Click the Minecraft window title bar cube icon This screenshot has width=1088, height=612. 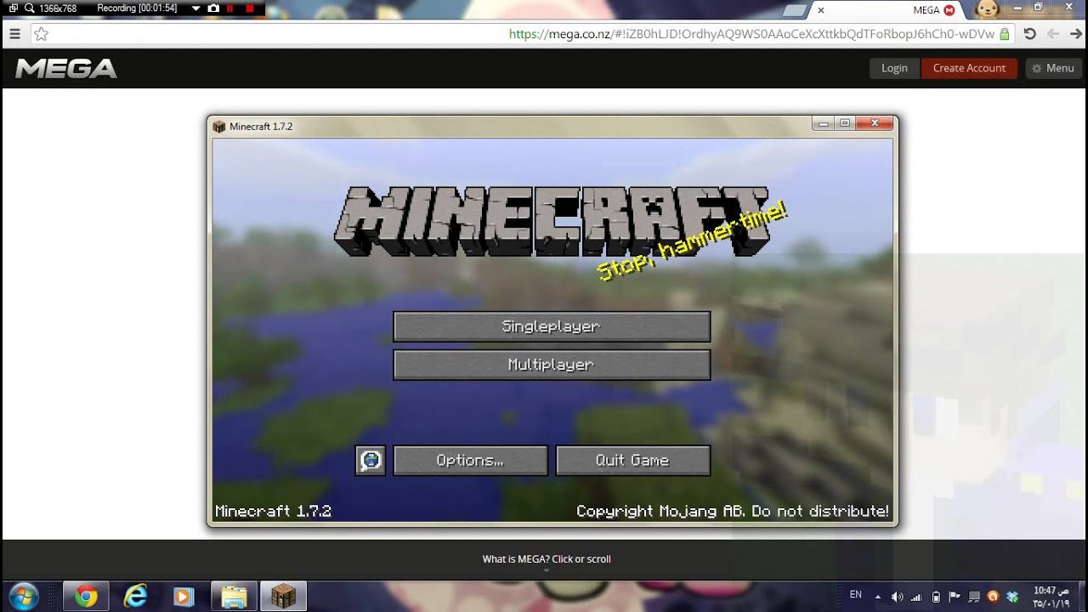219,127
